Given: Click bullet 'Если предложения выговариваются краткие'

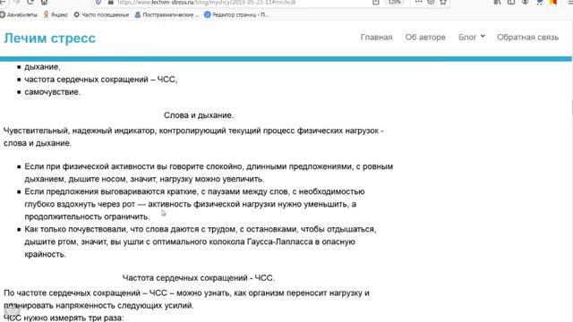Looking at the screenshot, I should 194,204.
